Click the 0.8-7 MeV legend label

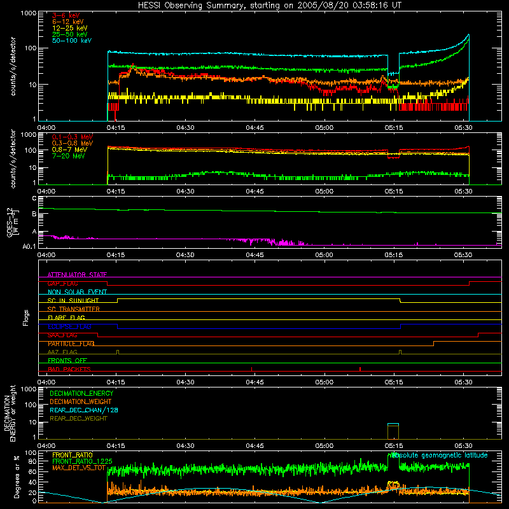coord(69,150)
